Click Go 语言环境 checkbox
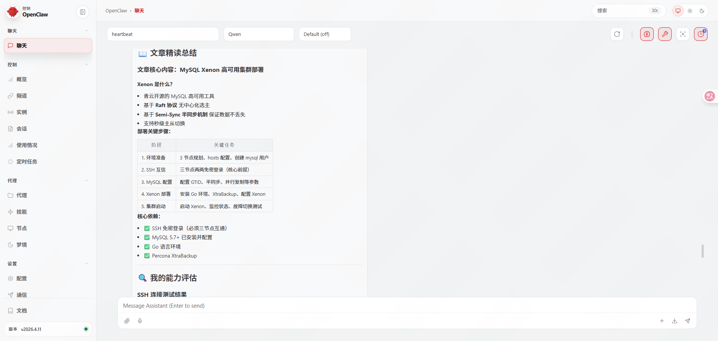 tap(147, 247)
